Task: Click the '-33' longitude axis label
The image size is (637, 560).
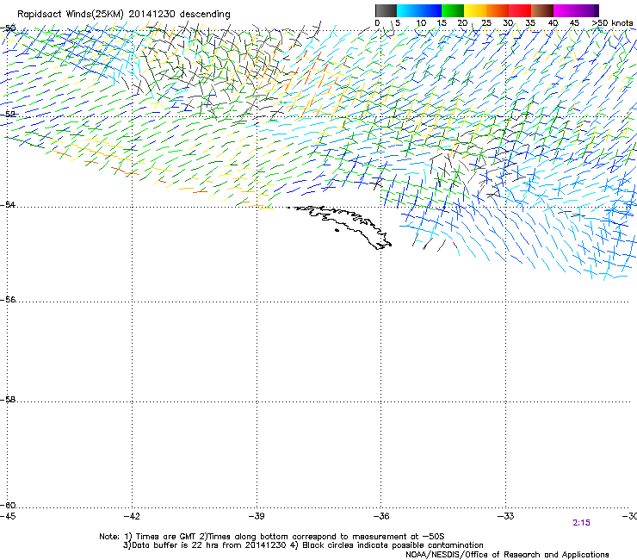Action: (506, 516)
